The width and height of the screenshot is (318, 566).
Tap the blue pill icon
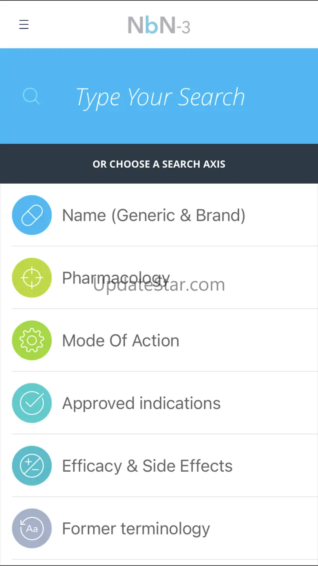tap(32, 215)
